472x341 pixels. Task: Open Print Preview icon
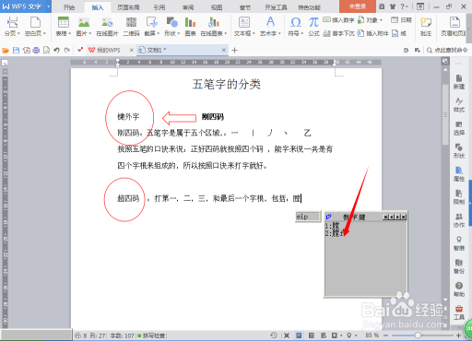tap(46, 51)
